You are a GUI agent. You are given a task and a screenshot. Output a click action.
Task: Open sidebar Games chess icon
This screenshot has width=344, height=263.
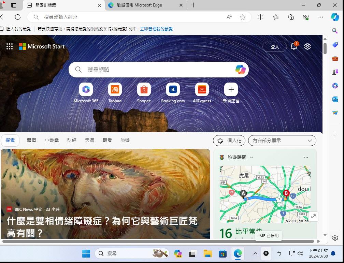(x=335, y=72)
